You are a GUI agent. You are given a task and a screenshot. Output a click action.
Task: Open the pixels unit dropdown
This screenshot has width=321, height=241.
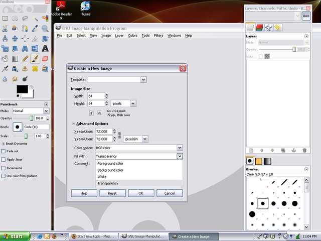point(133,104)
